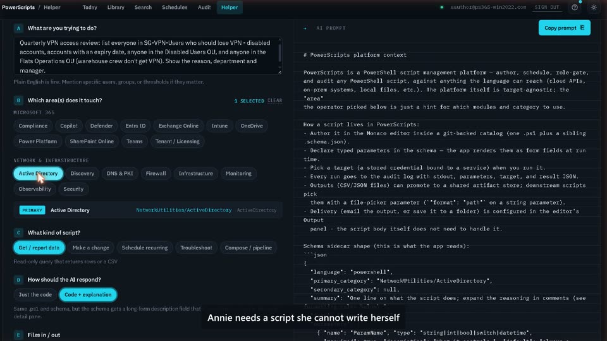Viewport: 607px width, 341px height.
Task: Toggle the Copilot area chip
Action: (x=69, y=126)
